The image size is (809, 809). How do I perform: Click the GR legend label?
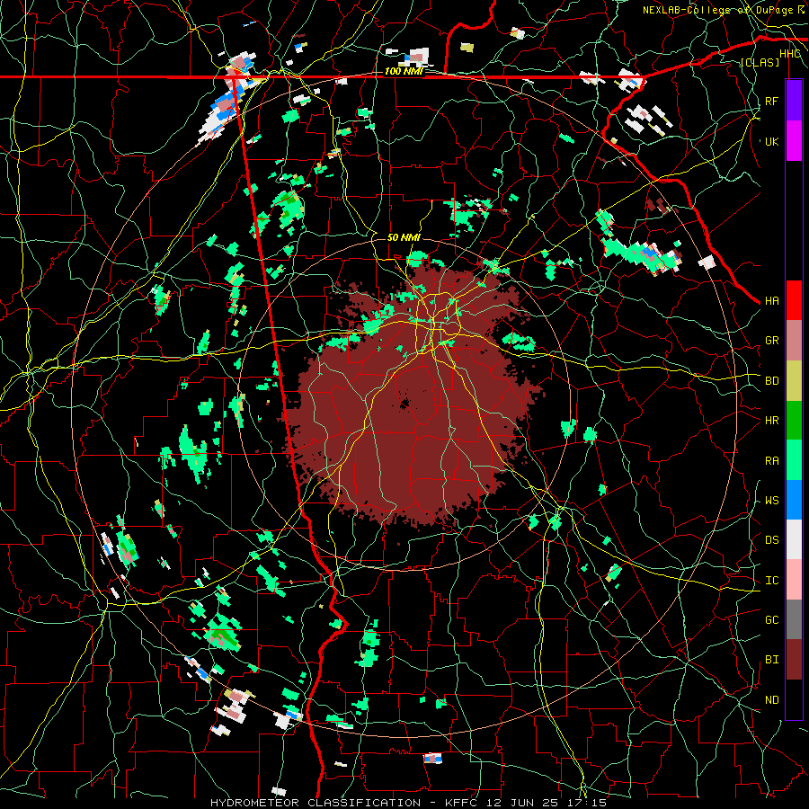[x=772, y=341]
